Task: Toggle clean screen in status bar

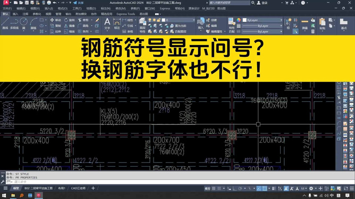Action: (x=346, y=188)
